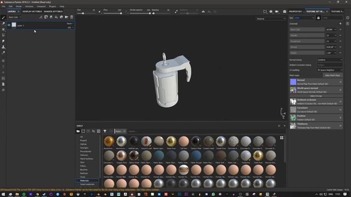Click the Select id map button

316,96
